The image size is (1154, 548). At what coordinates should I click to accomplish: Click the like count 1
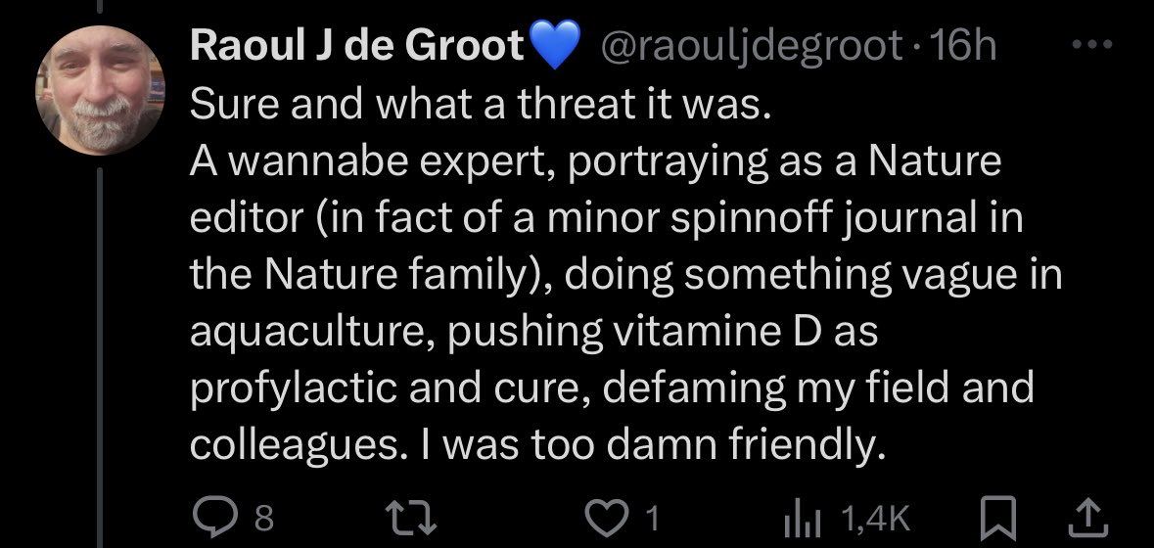coord(654,517)
